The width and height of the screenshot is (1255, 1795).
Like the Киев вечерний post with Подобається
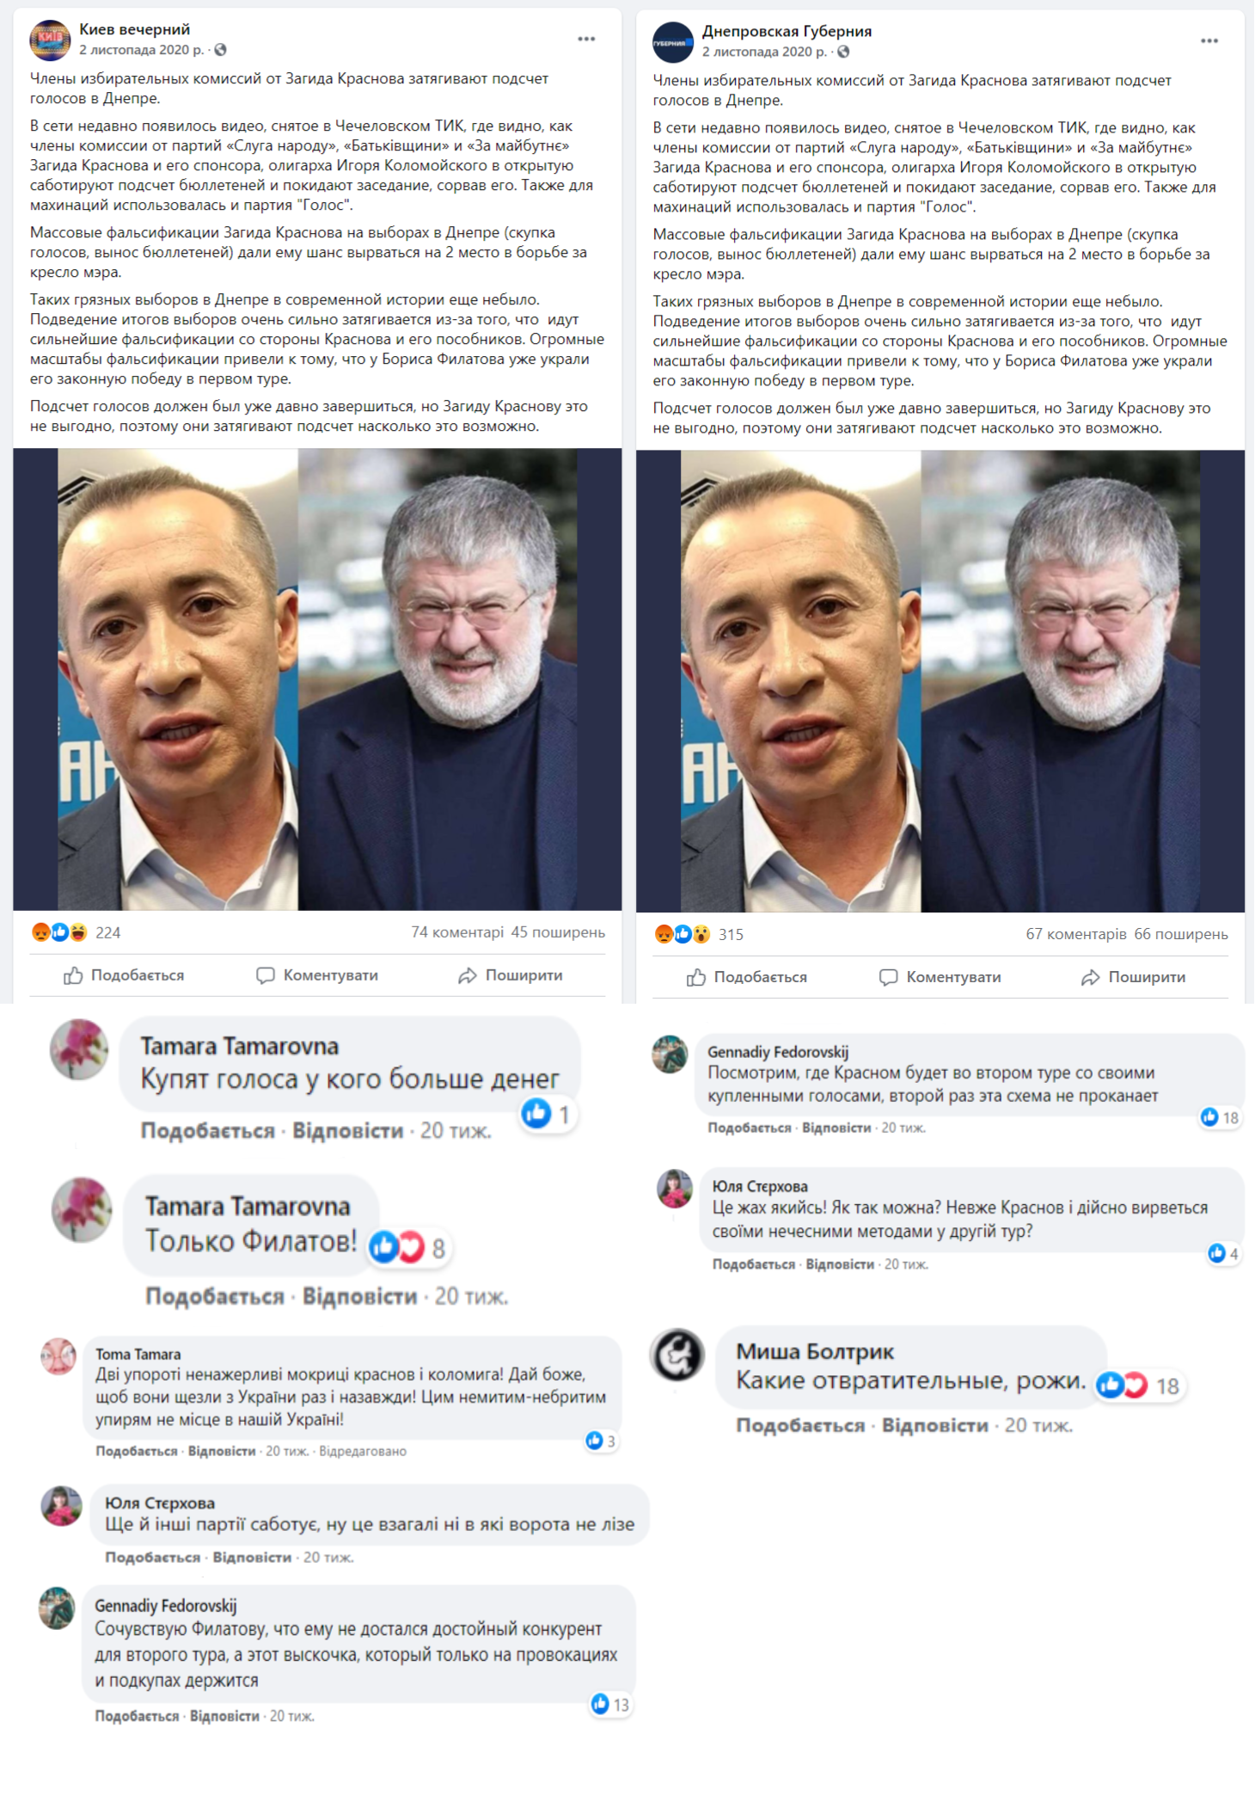pos(124,975)
